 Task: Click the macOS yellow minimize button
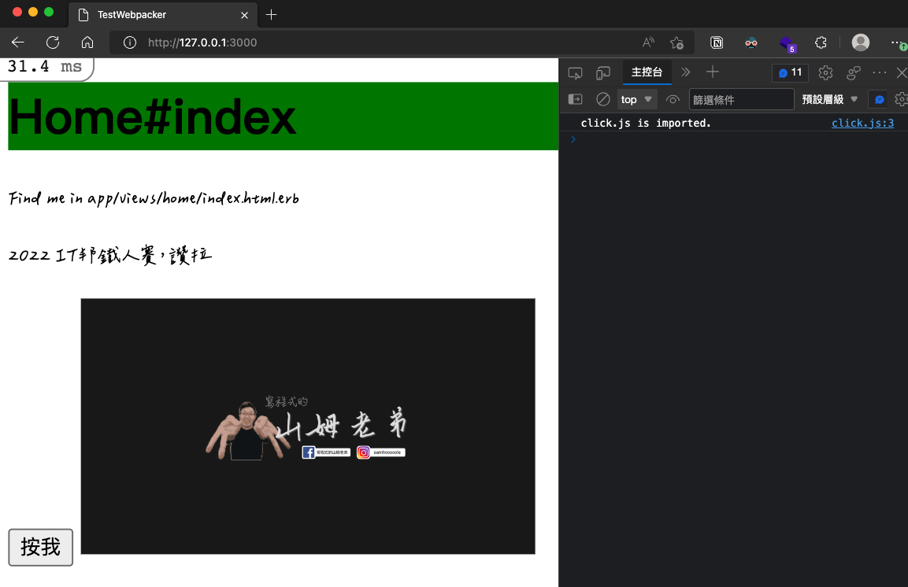click(x=33, y=12)
